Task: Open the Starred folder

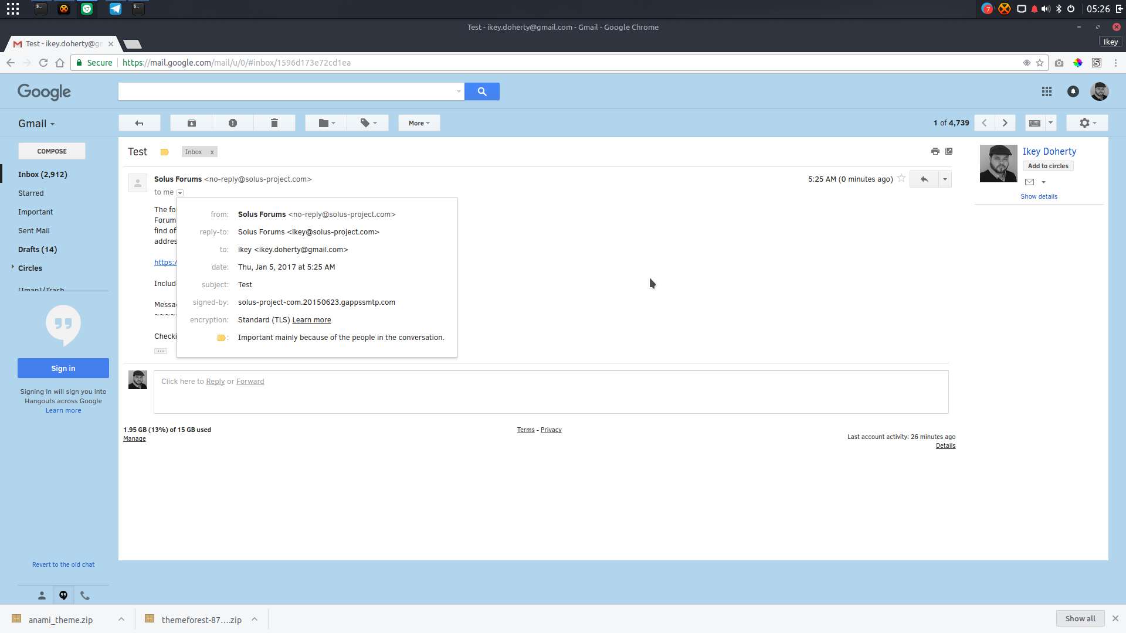Action: click(x=31, y=193)
